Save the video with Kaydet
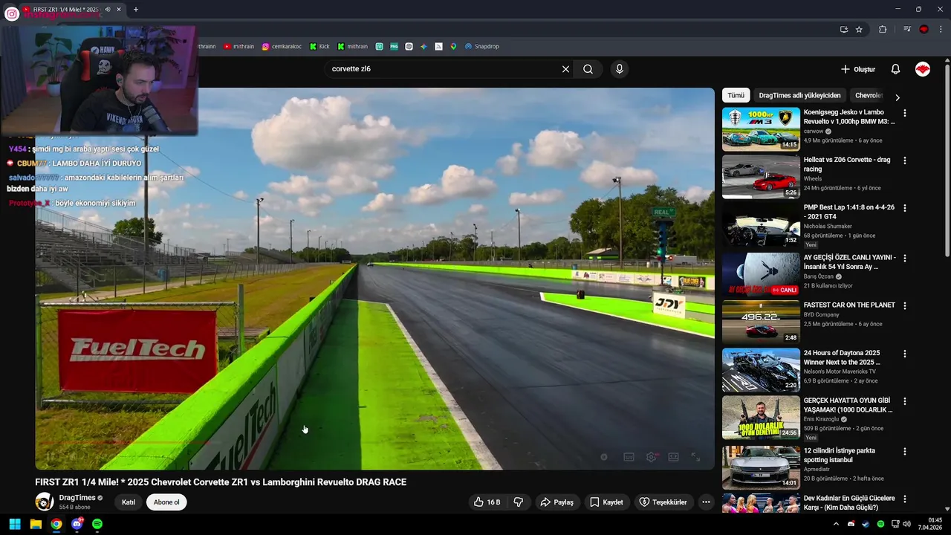The height and width of the screenshot is (535, 951). [x=606, y=502]
